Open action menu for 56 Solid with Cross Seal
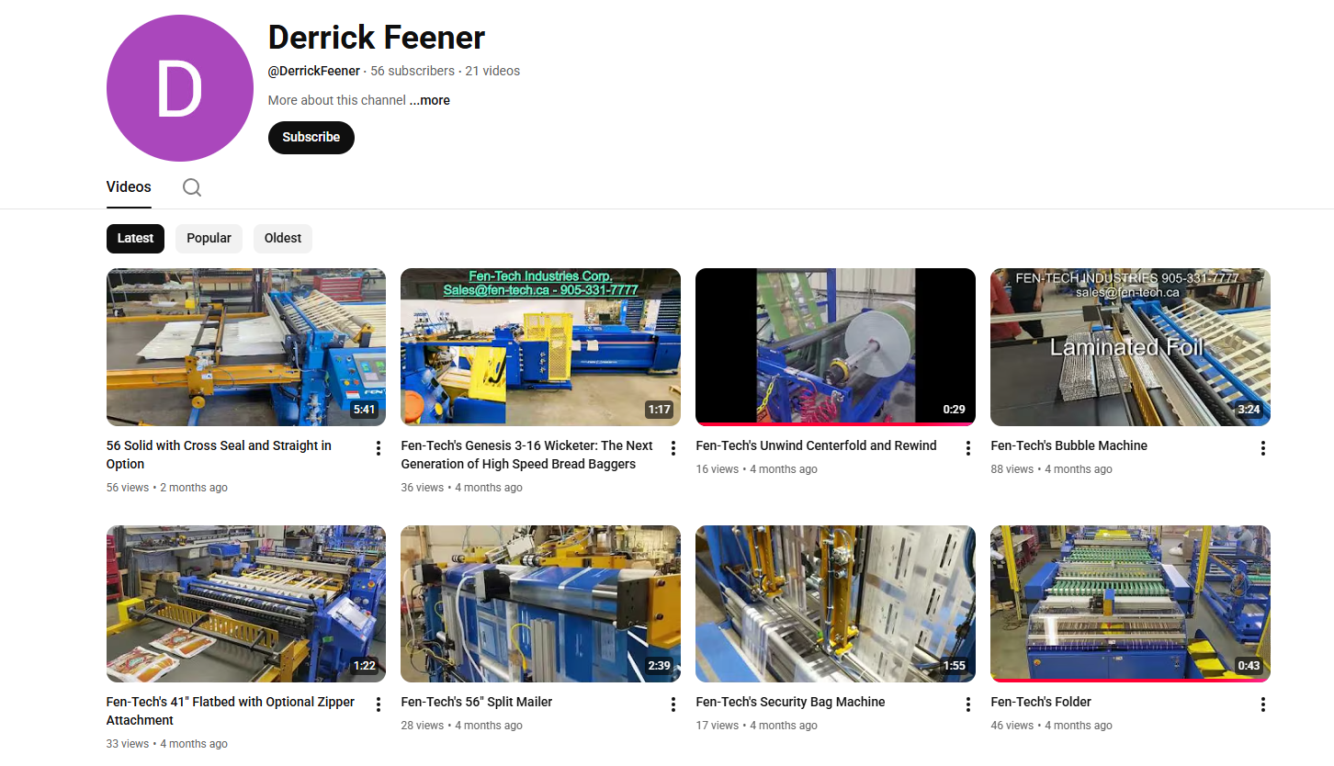 coord(378,448)
